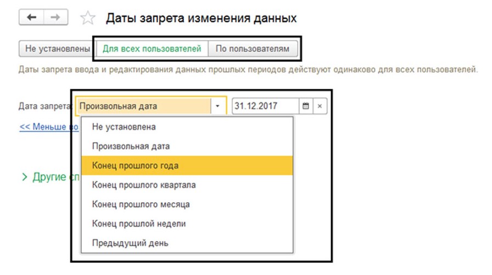492x275 pixels.
Task: Click the back navigation arrow
Action: pyautogui.click(x=32, y=18)
